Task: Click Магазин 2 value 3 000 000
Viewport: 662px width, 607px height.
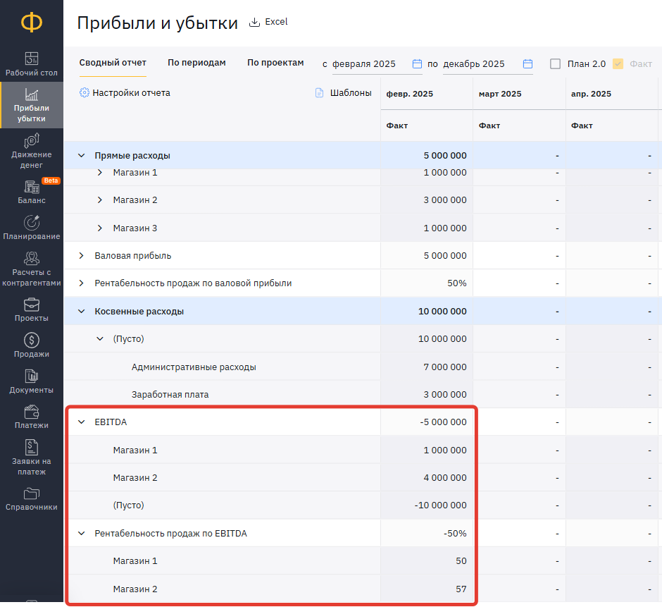Action: click(445, 200)
